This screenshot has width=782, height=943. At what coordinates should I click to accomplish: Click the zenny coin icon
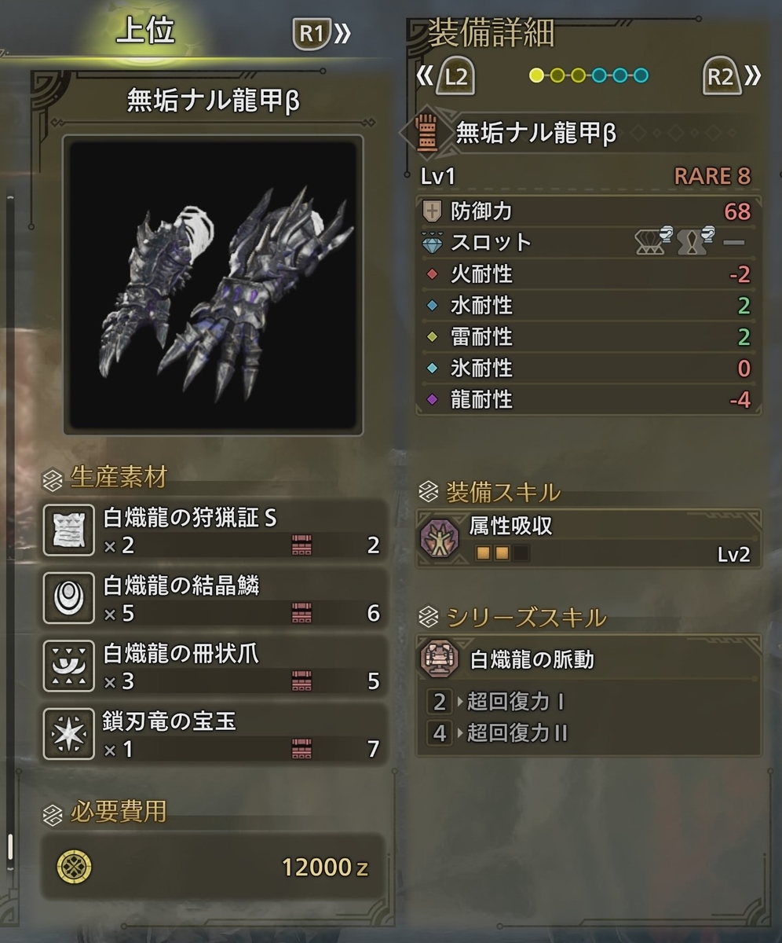point(75,867)
